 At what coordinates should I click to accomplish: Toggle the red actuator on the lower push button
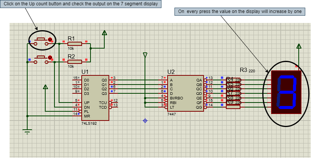point(50,57)
